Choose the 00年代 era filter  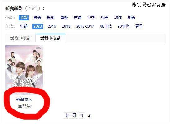106,26
